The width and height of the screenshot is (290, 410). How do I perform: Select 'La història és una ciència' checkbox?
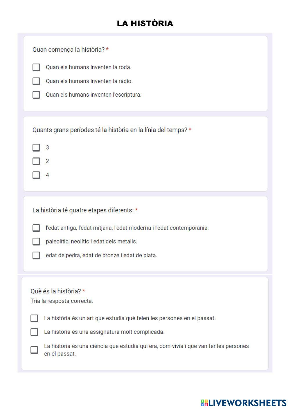34,350
